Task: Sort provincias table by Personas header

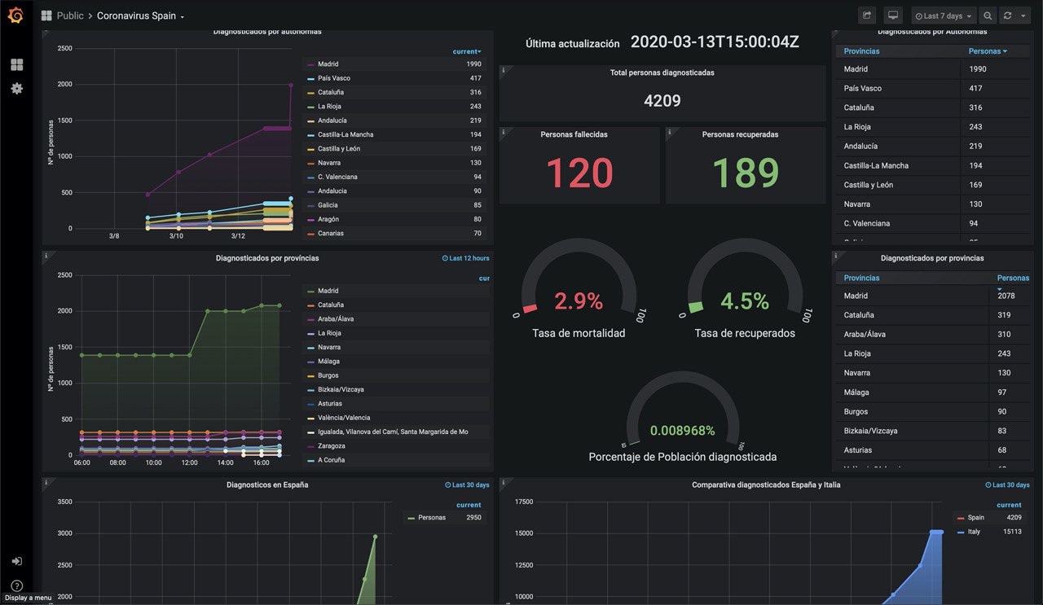Action: coord(1014,278)
